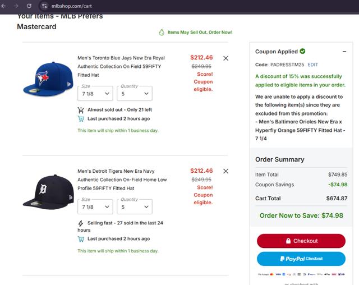Click the address bar URL field
The height and width of the screenshot is (285, 359).
click(168, 6)
